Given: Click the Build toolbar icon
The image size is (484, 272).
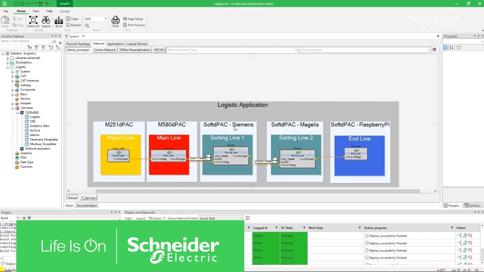Looking at the screenshot, I should 59,22.
